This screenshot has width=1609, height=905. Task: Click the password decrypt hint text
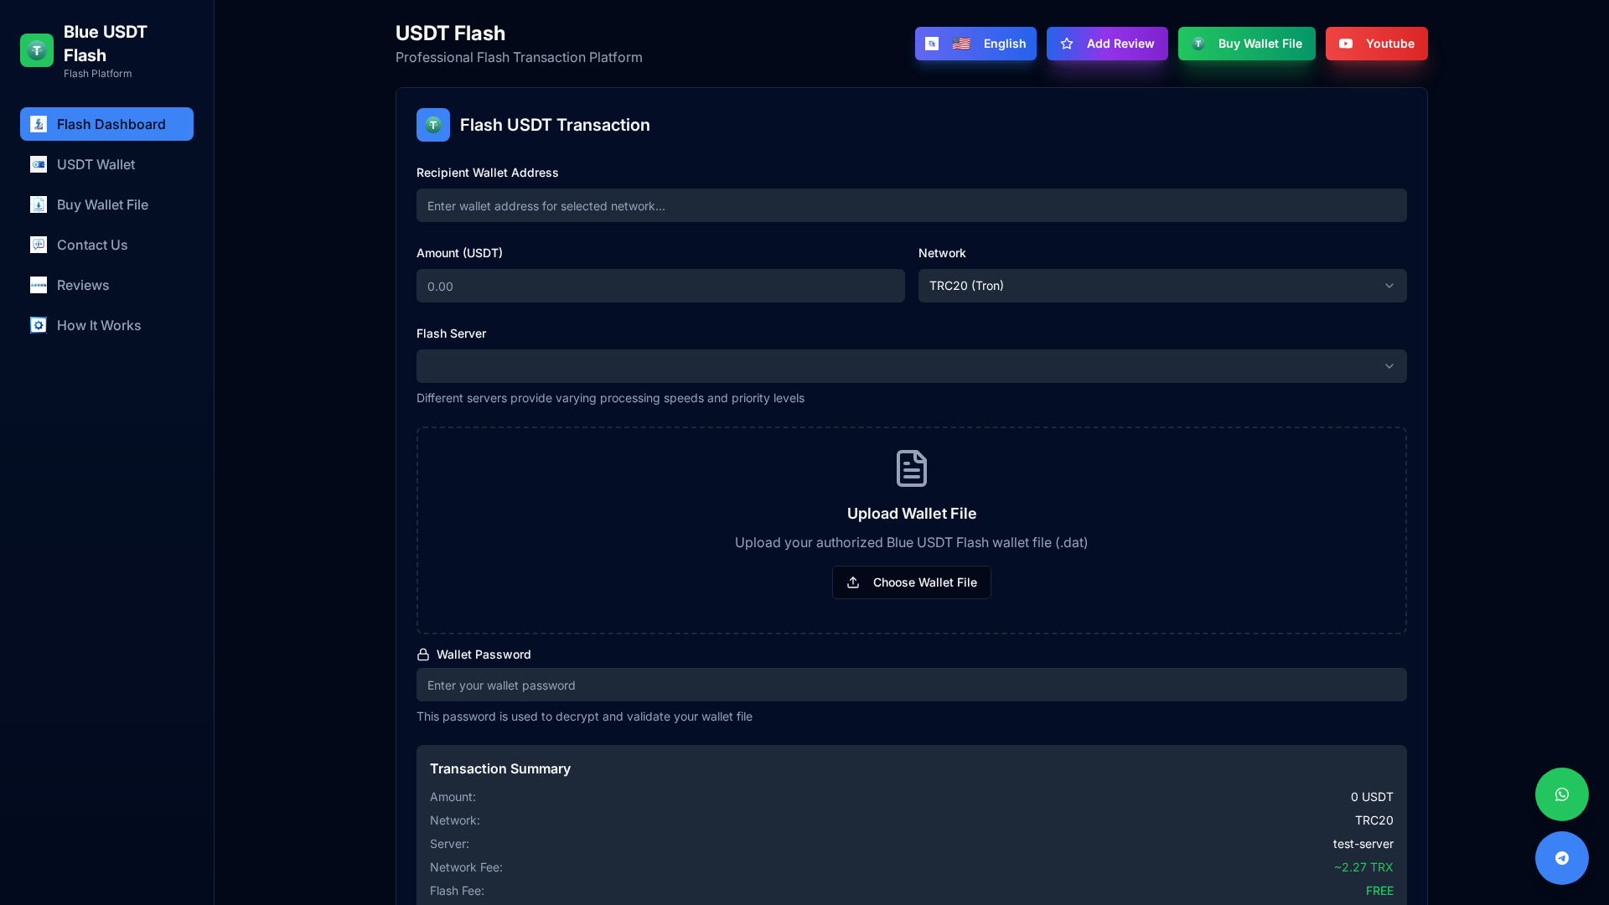584,716
